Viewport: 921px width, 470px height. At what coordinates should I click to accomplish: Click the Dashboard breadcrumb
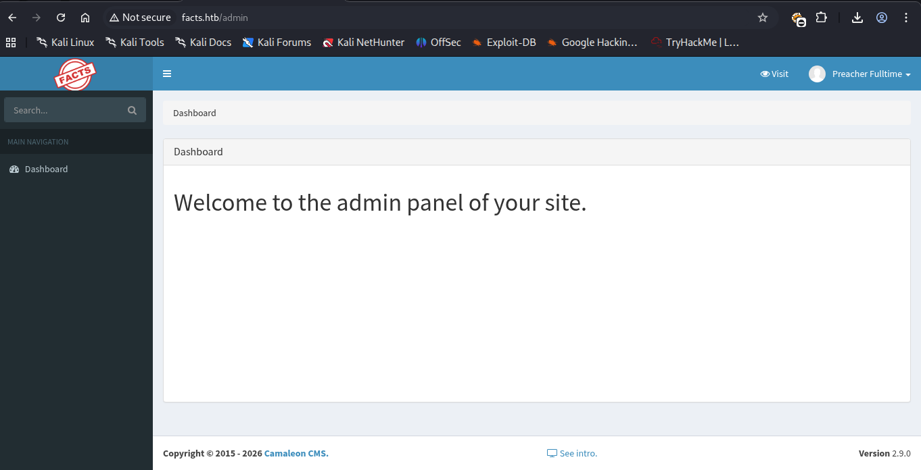[x=195, y=113]
